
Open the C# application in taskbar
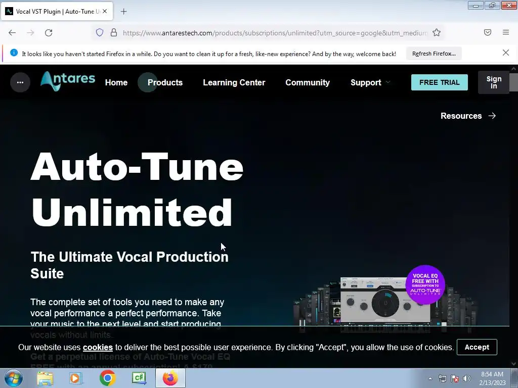(139, 378)
